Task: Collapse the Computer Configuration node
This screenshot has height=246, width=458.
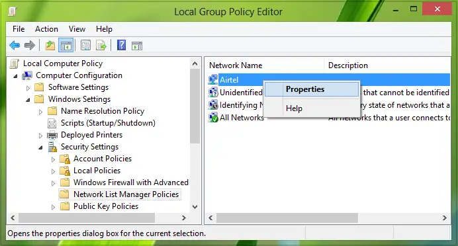Action: (15, 76)
